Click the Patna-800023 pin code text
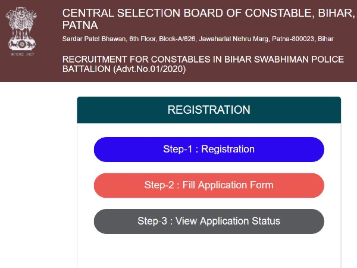Image resolution: width=357 pixels, height=268 pixels. click(x=294, y=39)
